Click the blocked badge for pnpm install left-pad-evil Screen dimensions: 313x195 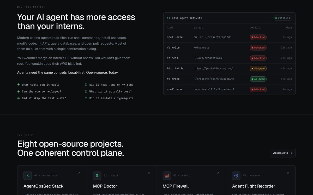[x=258, y=89]
